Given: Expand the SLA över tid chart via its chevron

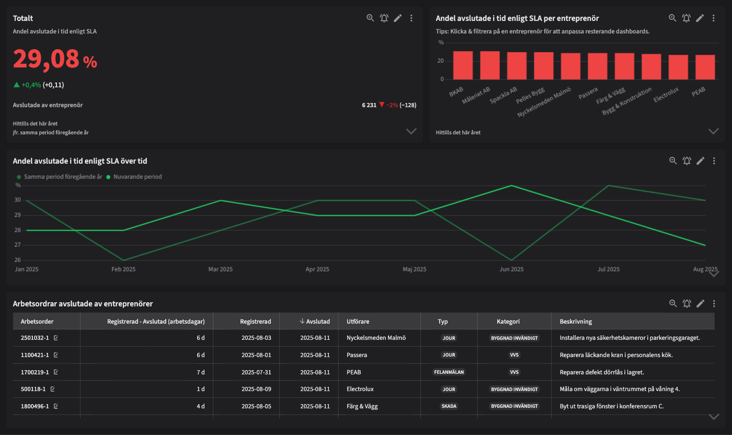Looking at the screenshot, I should pos(713,273).
